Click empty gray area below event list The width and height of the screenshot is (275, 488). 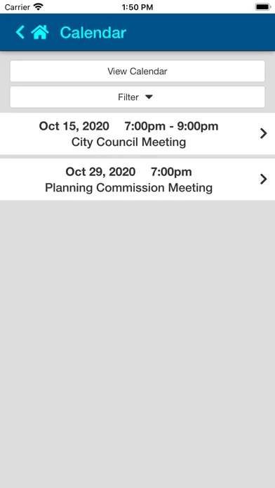[137, 342]
